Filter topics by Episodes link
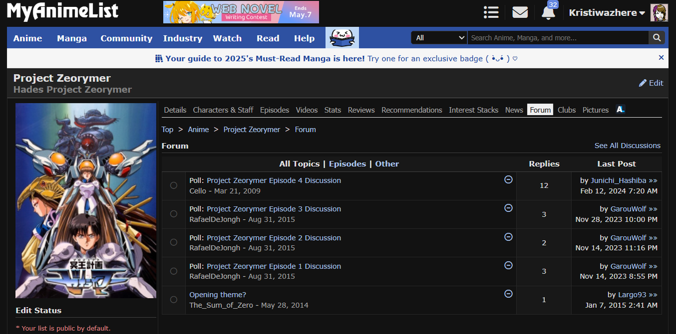This screenshot has height=334, width=676. click(348, 164)
